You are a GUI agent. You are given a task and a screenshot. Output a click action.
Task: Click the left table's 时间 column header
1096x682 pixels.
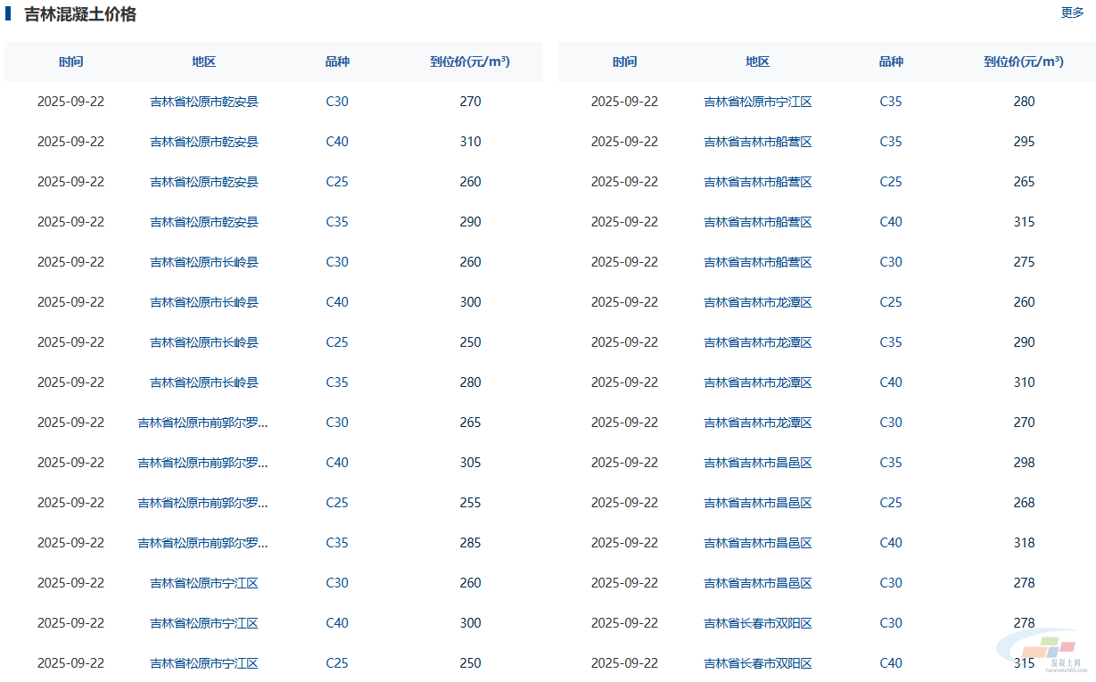point(71,62)
